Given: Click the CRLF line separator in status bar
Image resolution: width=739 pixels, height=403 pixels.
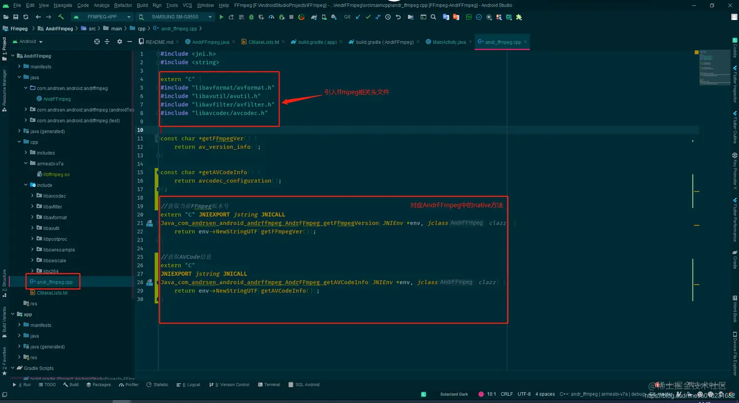Looking at the screenshot, I should pyautogui.click(x=507, y=394).
